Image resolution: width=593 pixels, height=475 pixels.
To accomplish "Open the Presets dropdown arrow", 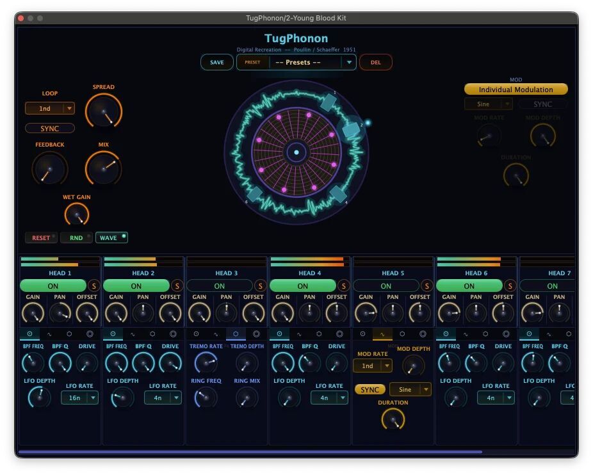I will click(349, 62).
